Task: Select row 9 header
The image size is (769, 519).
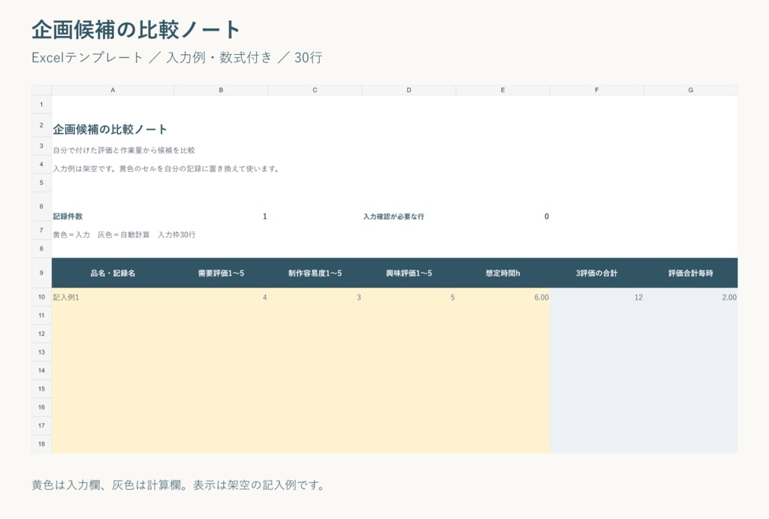Action: [41, 273]
